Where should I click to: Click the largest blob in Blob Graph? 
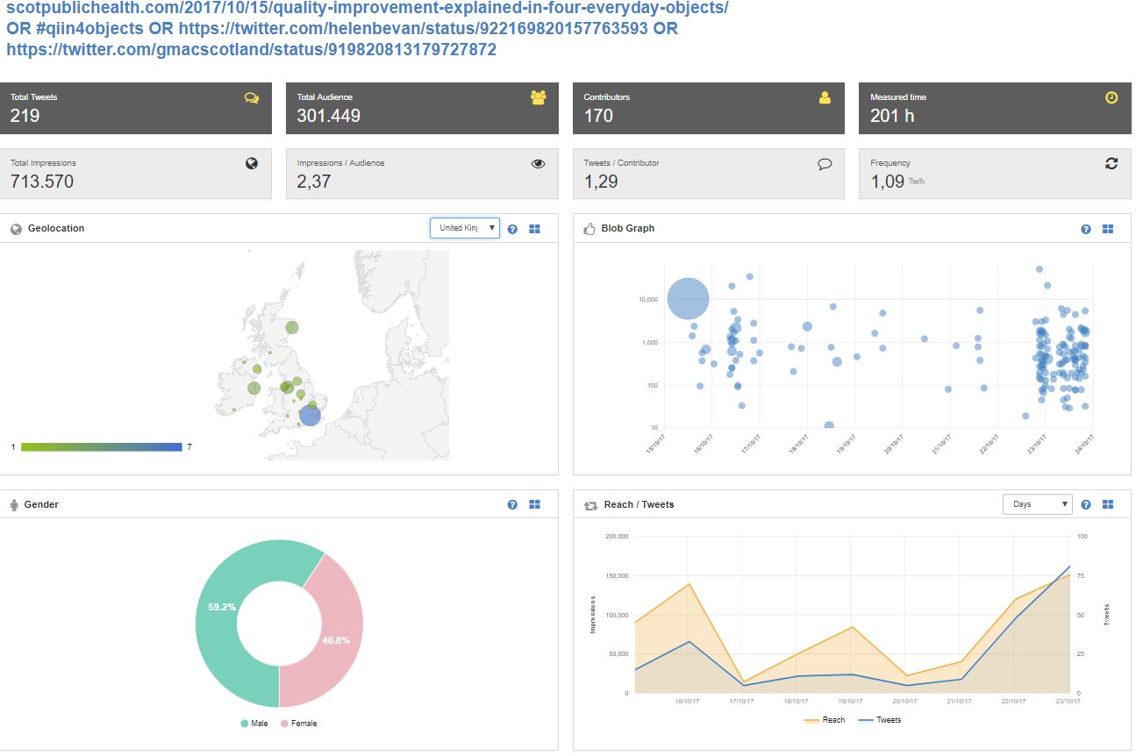click(688, 299)
